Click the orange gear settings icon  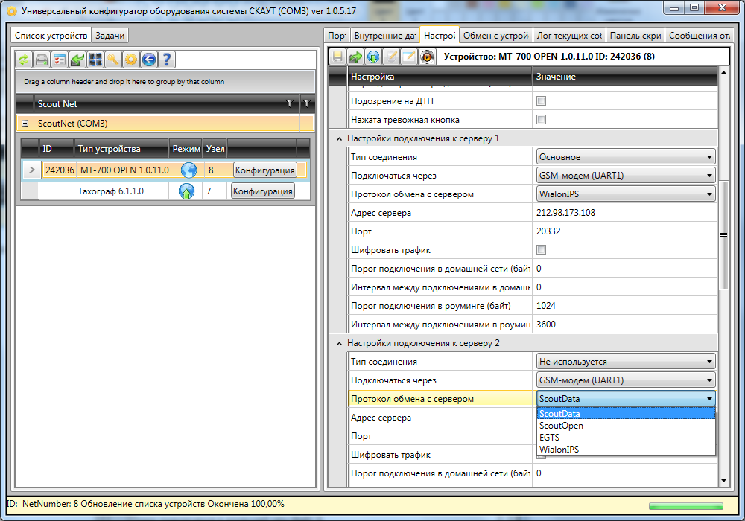(x=131, y=60)
